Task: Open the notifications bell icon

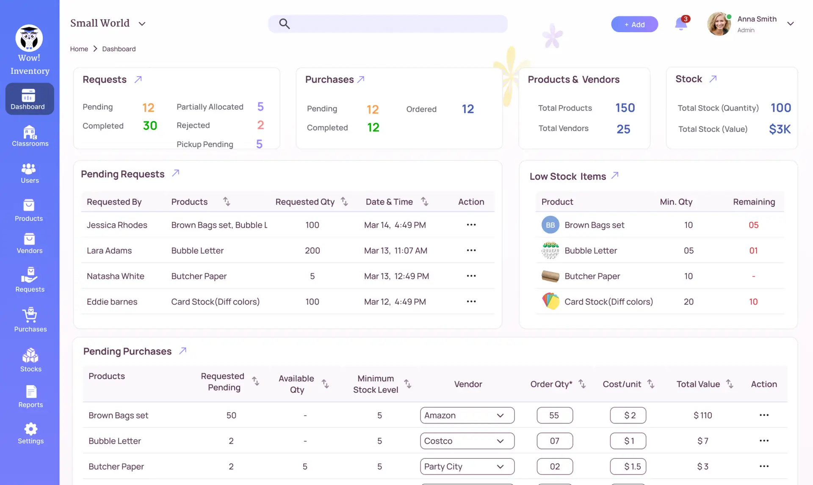Action: (680, 24)
